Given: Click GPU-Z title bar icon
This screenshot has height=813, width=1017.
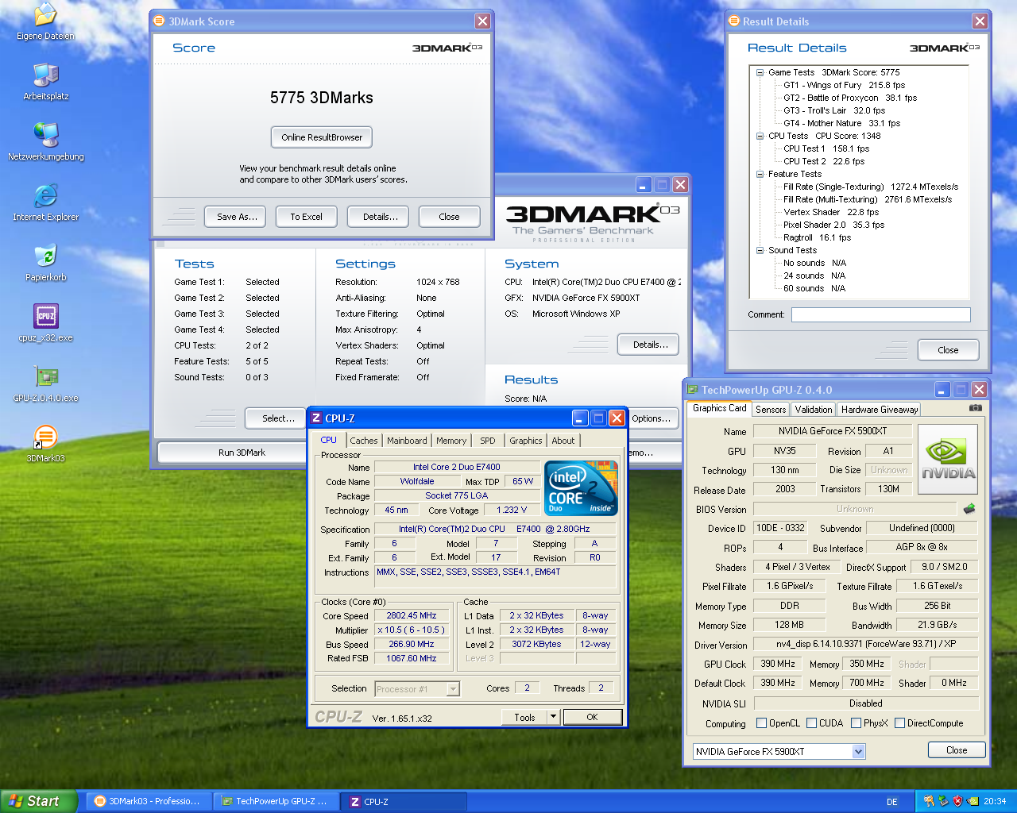Looking at the screenshot, I should [x=692, y=390].
